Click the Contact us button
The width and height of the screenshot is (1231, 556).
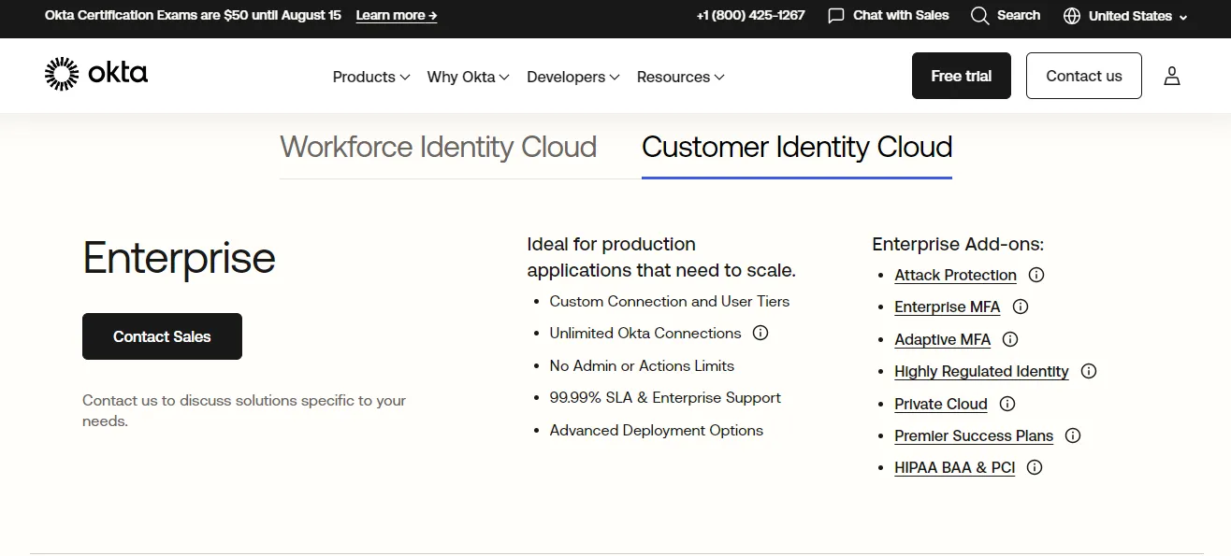click(1084, 76)
